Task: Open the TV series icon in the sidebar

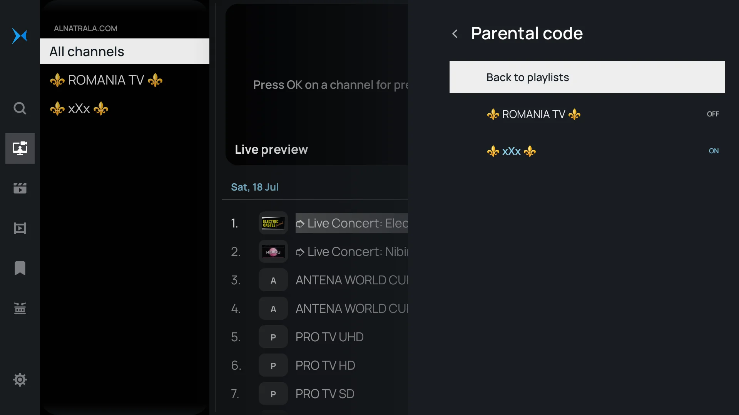Action: tap(20, 228)
